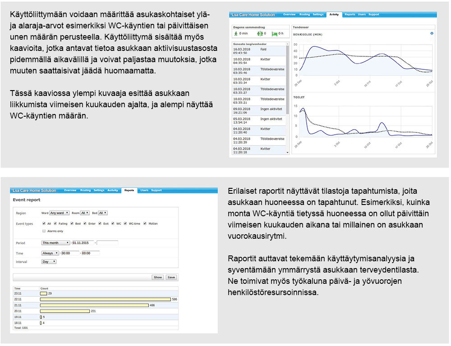Image resolution: width=451 pixels, height=346 pixels.
Task: Click the green bed sleep icon
Action: (275, 33)
